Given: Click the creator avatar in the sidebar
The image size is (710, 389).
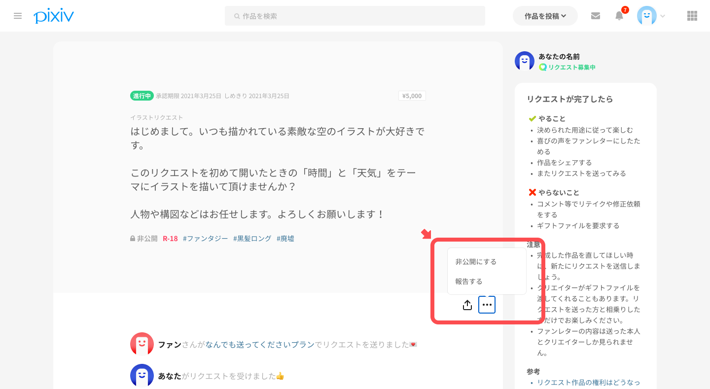Looking at the screenshot, I should tap(525, 61).
